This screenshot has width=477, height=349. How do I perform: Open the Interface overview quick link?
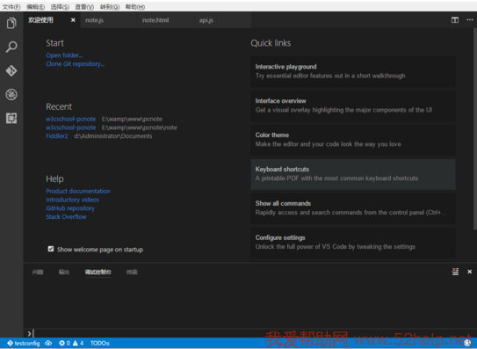(x=353, y=106)
